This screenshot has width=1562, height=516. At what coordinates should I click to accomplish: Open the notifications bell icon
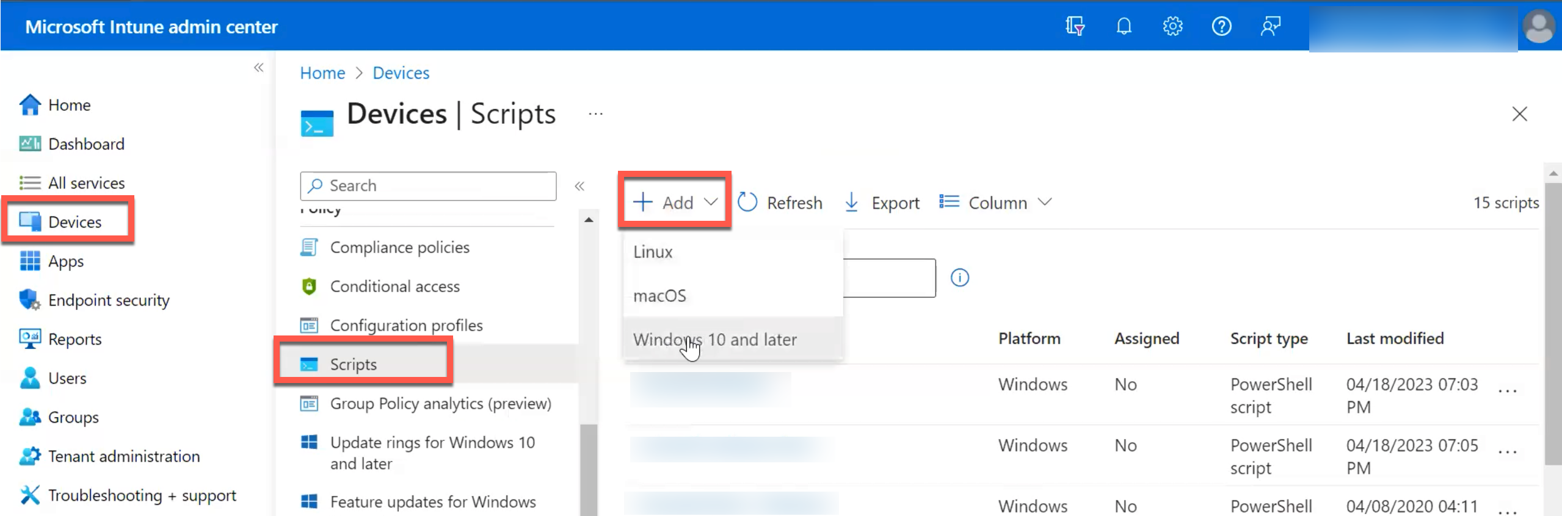pyautogui.click(x=1124, y=26)
